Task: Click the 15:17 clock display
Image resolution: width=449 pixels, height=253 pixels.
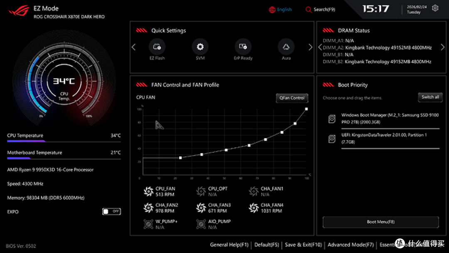Action: (376, 9)
